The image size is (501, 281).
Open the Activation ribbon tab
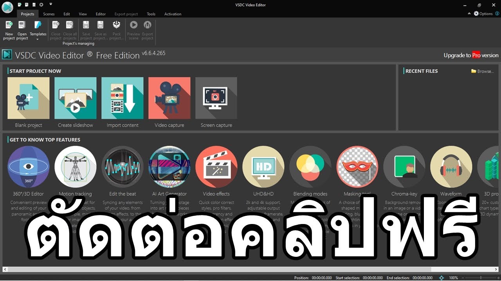pyautogui.click(x=173, y=14)
